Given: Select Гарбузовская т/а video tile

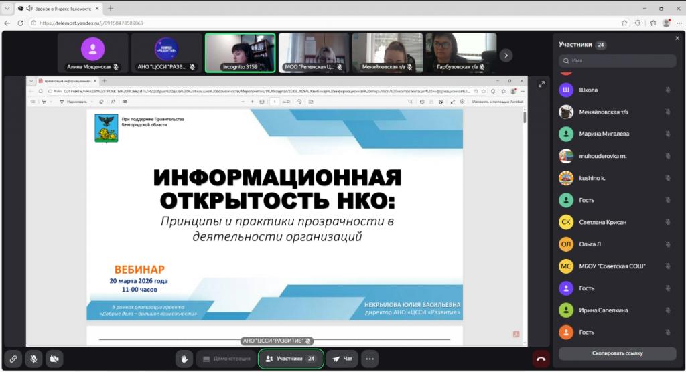Looking at the screenshot, I should (x=461, y=53).
